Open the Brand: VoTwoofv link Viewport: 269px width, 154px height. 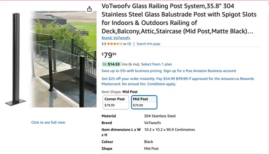point(116,38)
